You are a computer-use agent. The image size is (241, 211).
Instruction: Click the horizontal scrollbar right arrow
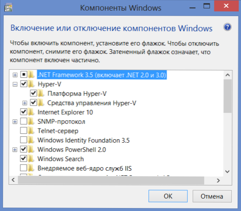(x=218, y=180)
